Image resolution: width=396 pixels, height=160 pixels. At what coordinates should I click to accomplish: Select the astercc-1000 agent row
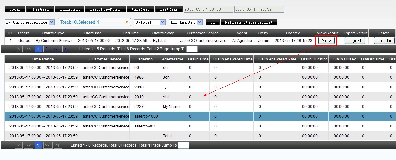(146, 116)
